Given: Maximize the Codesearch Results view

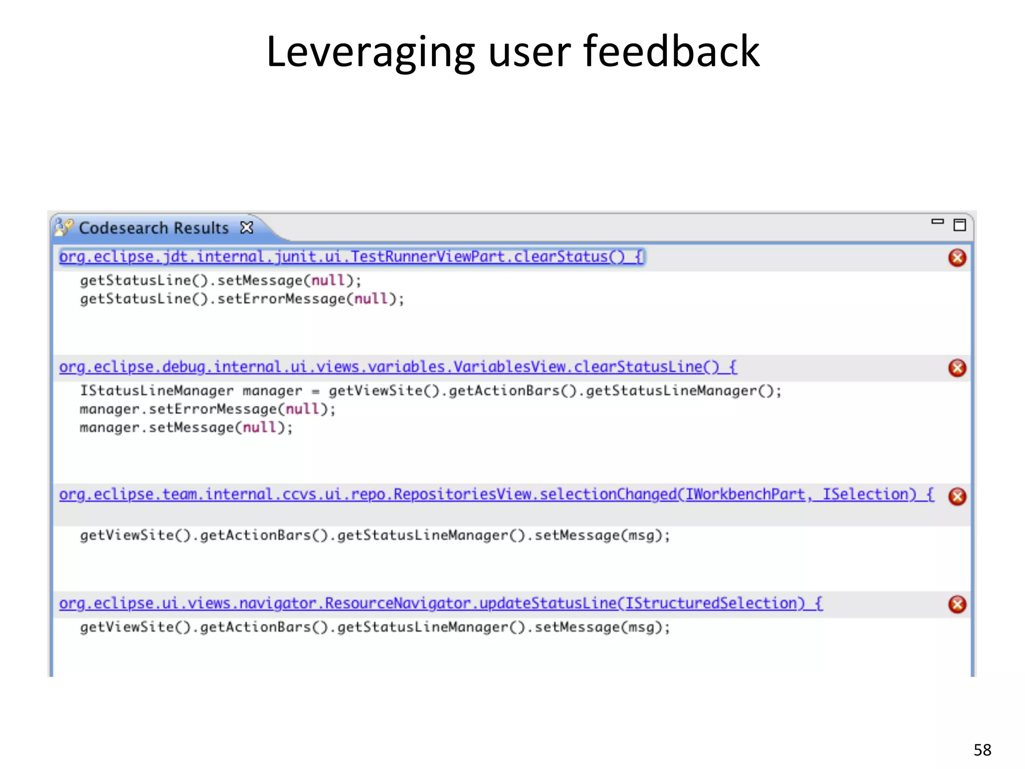Looking at the screenshot, I should (x=959, y=225).
